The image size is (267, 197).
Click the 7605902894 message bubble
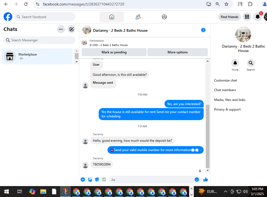point(102,164)
